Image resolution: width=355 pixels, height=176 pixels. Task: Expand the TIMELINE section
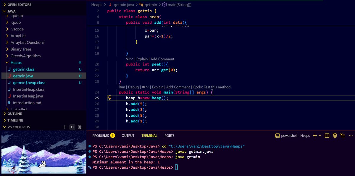tap(4, 120)
